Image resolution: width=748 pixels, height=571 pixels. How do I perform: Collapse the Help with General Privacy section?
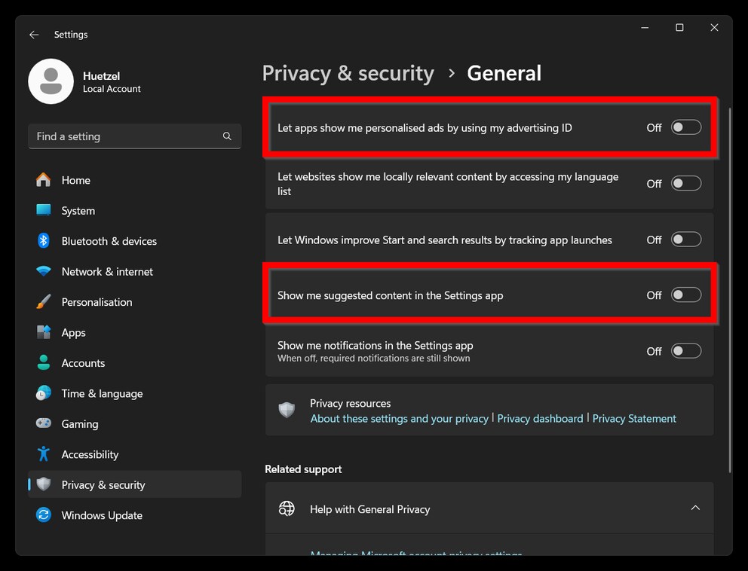click(x=696, y=508)
